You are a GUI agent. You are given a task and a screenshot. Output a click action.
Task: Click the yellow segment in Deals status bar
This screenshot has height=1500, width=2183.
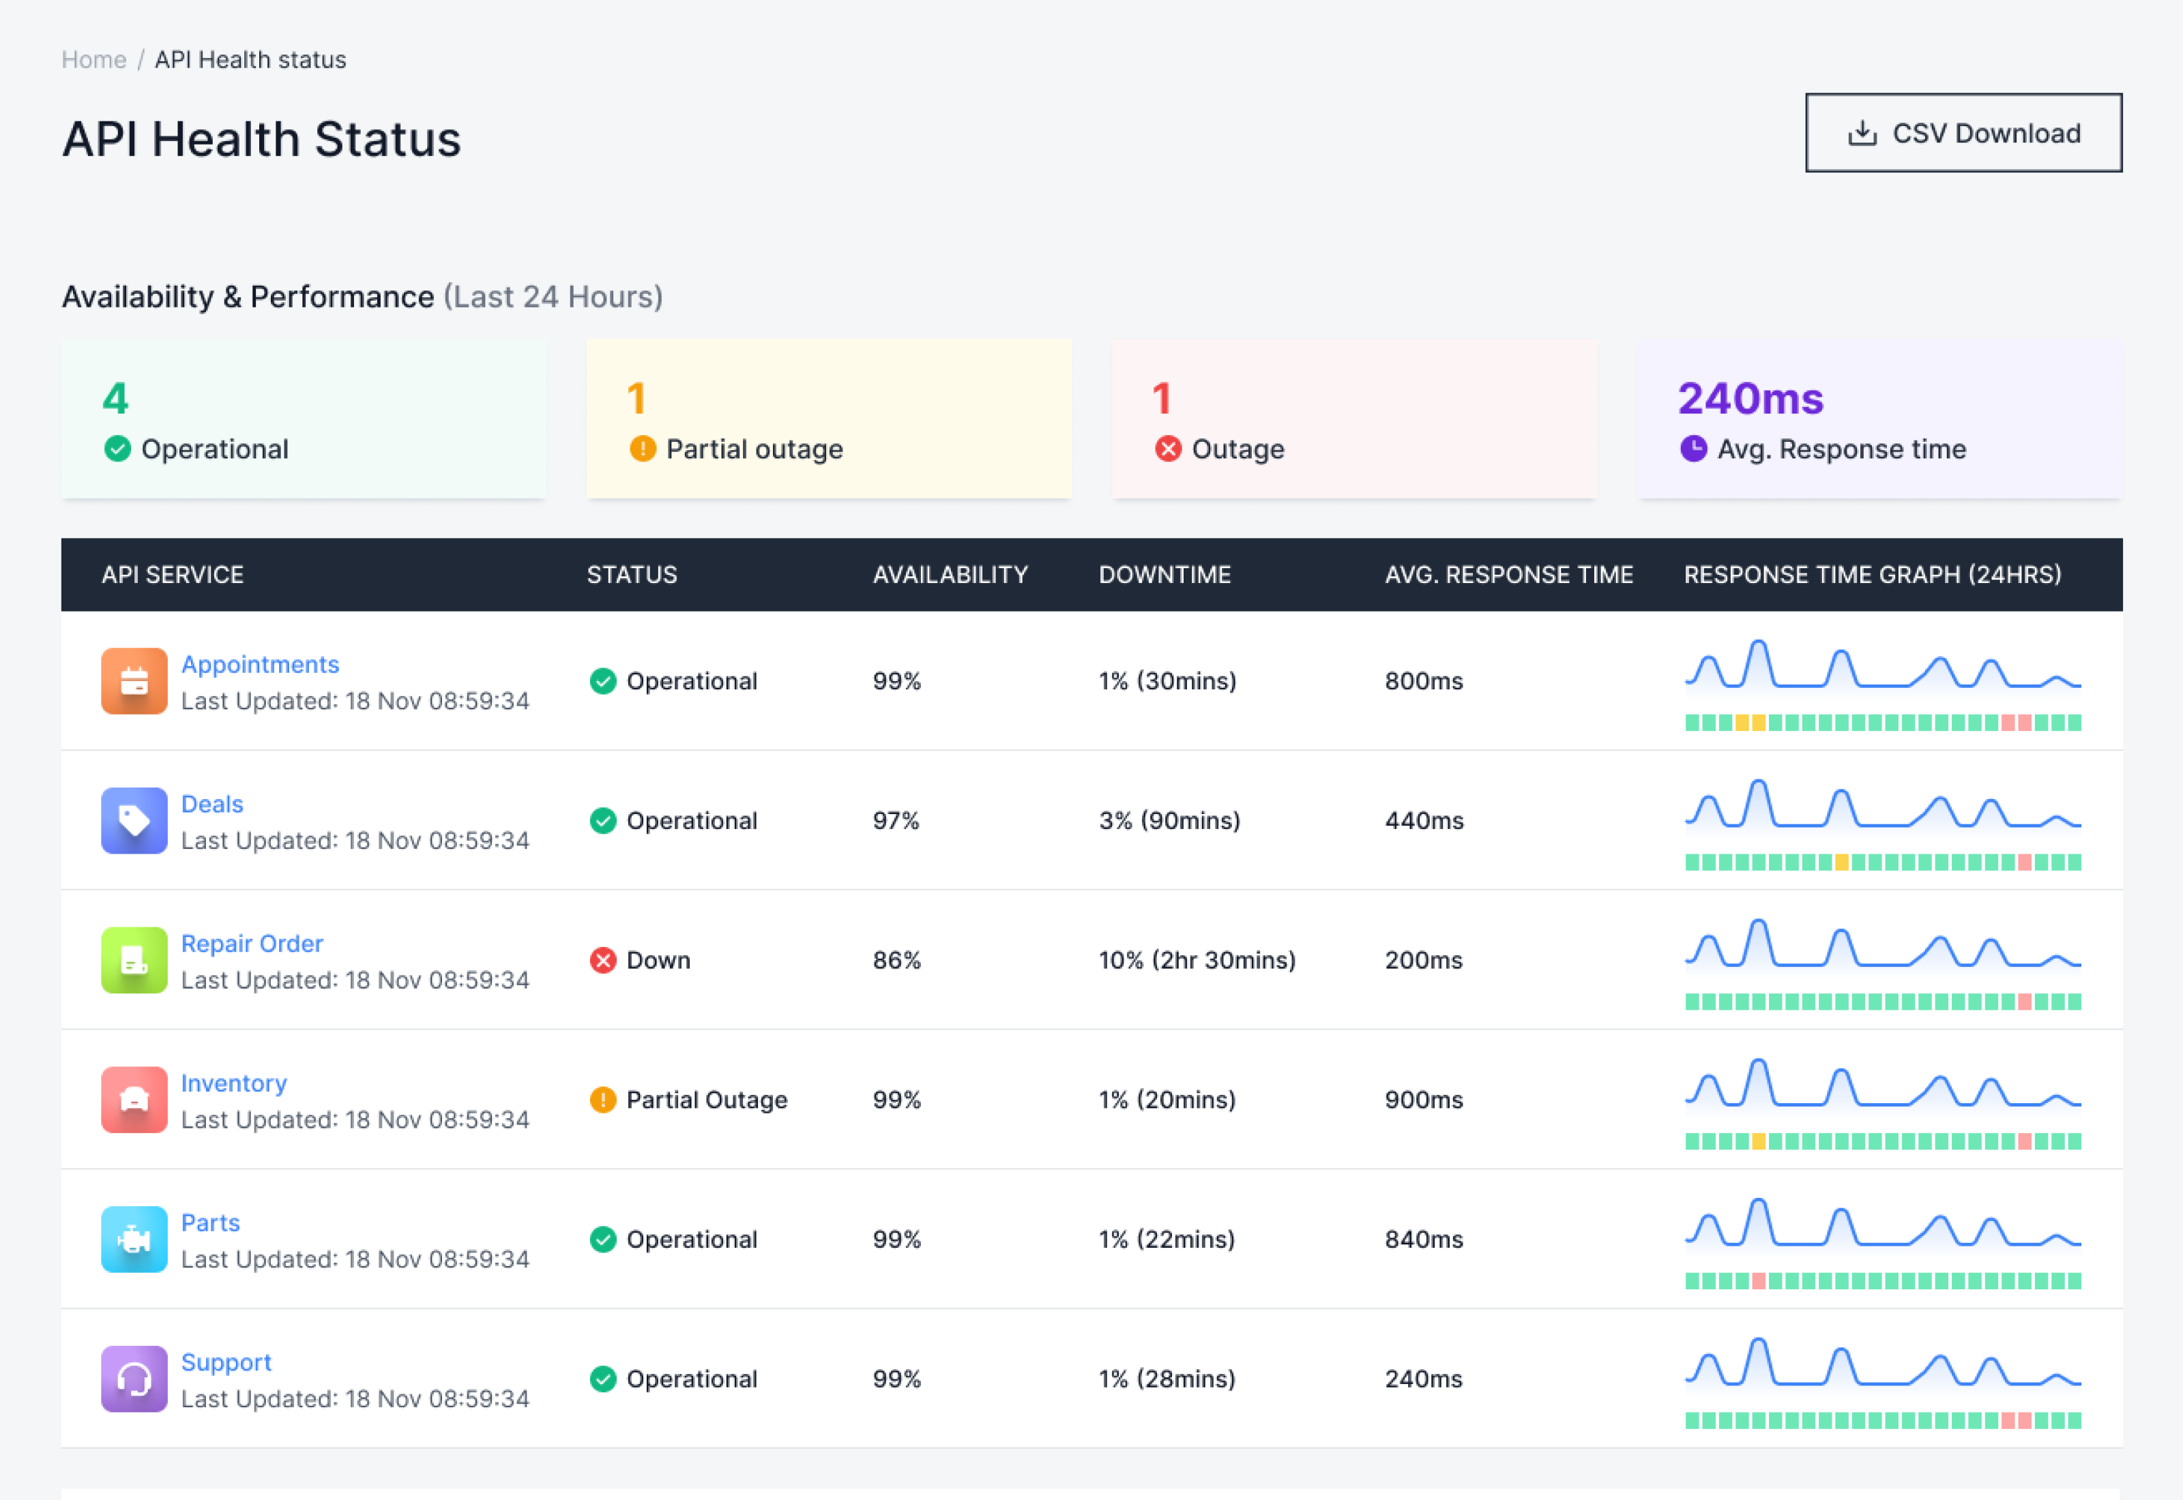point(1843,862)
